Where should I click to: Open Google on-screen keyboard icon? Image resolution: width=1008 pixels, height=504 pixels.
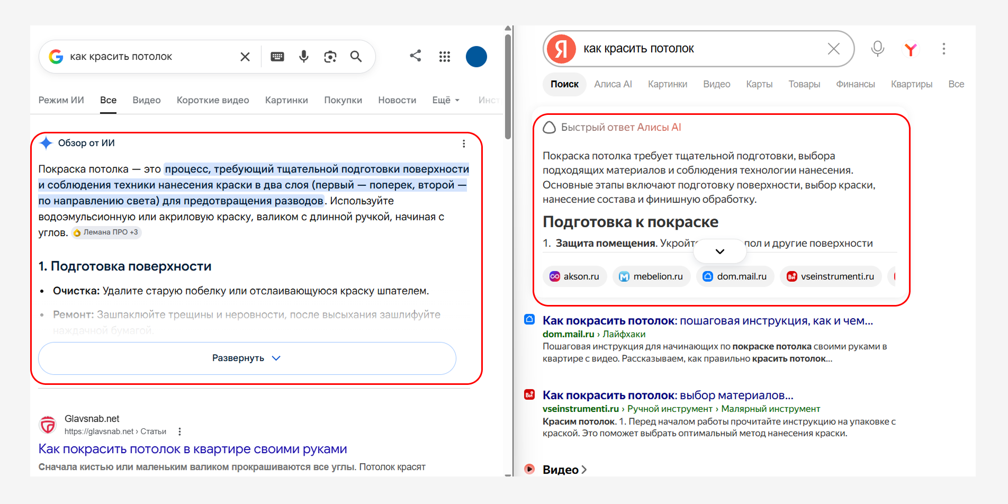[277, 57]
